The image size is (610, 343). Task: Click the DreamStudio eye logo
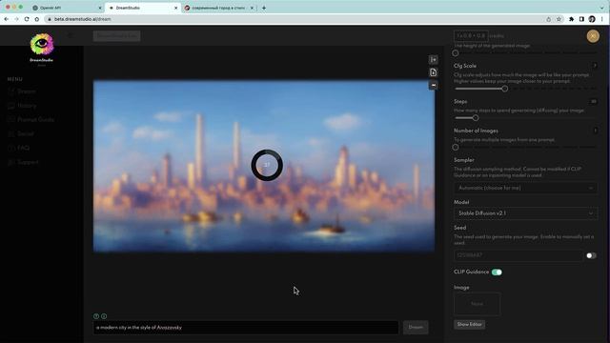tap(42, 44)
